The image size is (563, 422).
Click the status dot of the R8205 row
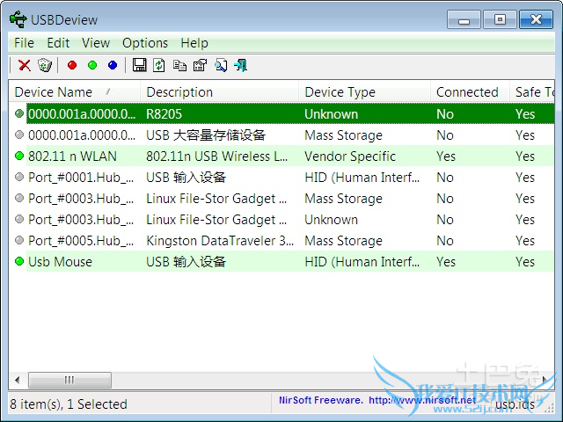[x=19, y=113]
